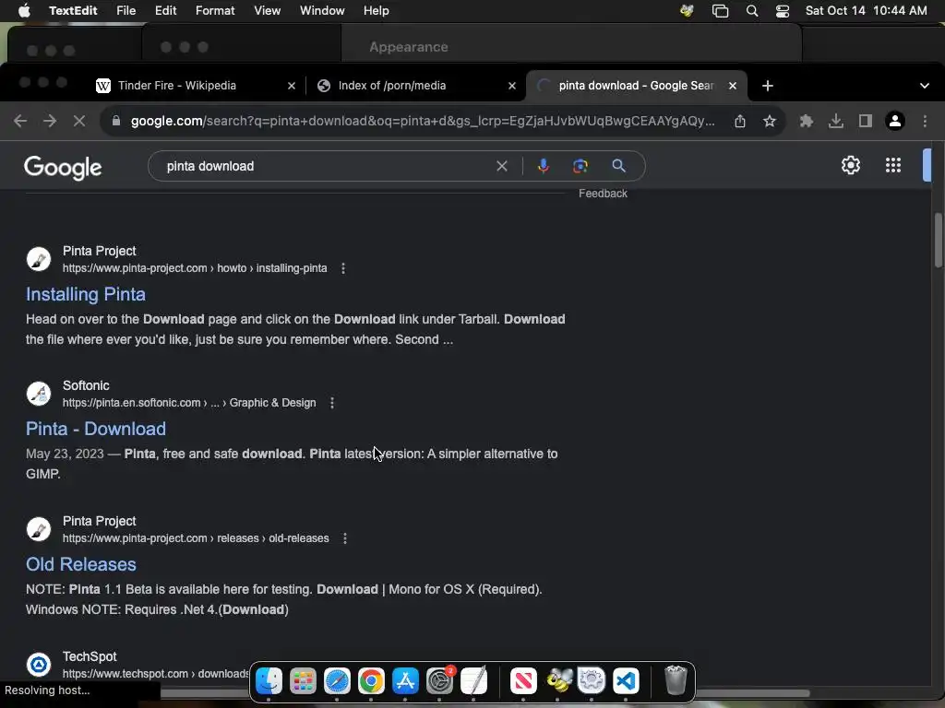Open App Store from the Dock

[405, 681]
